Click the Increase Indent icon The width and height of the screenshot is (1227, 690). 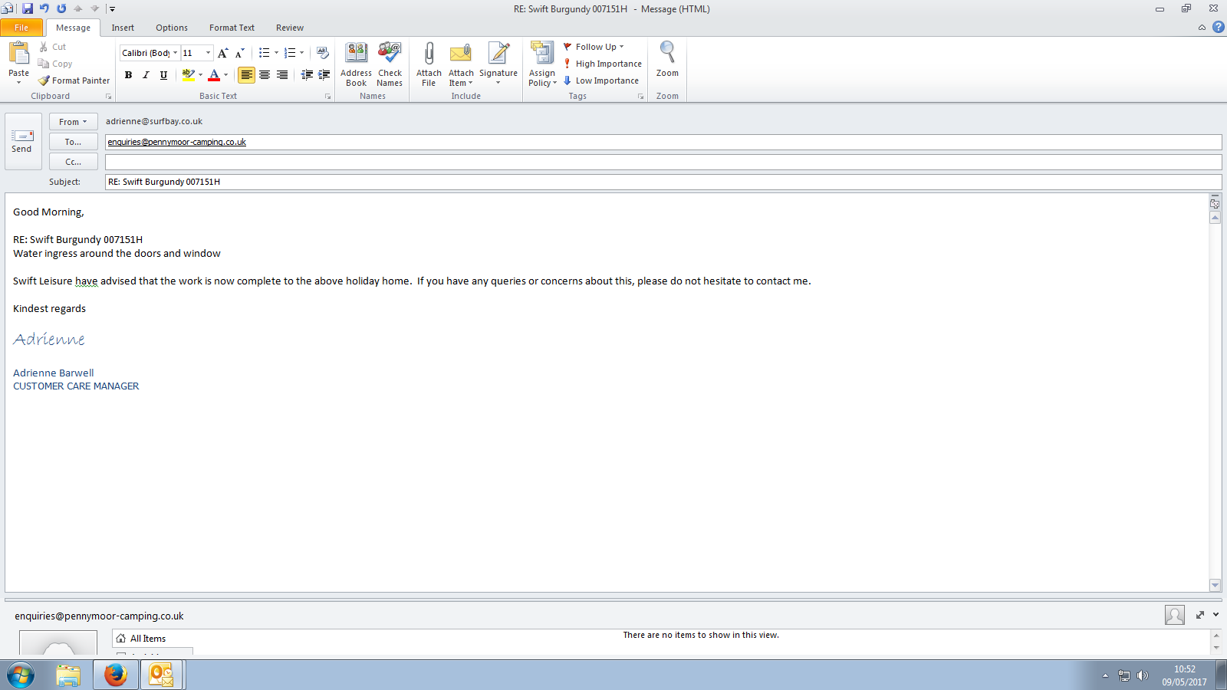coord(324,74)
